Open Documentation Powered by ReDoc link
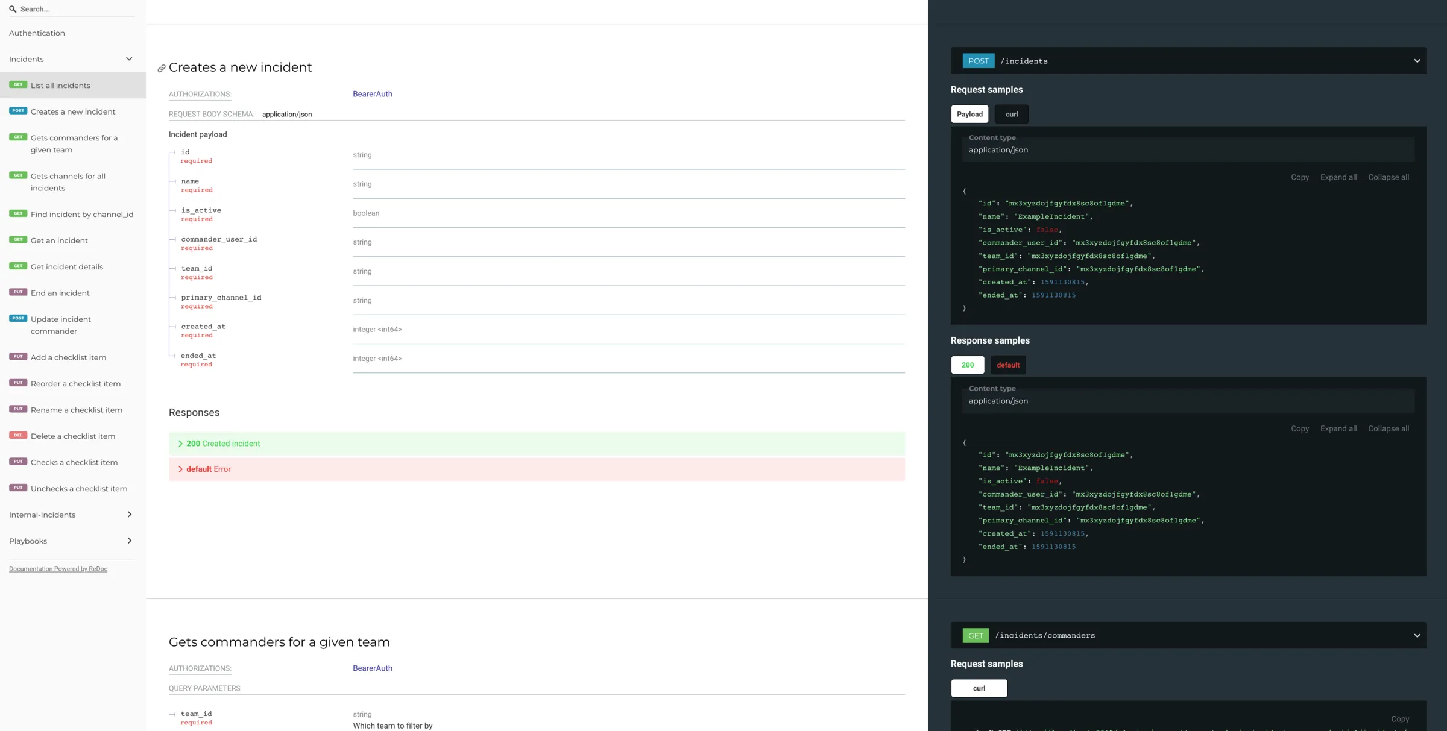 (58, 569)
